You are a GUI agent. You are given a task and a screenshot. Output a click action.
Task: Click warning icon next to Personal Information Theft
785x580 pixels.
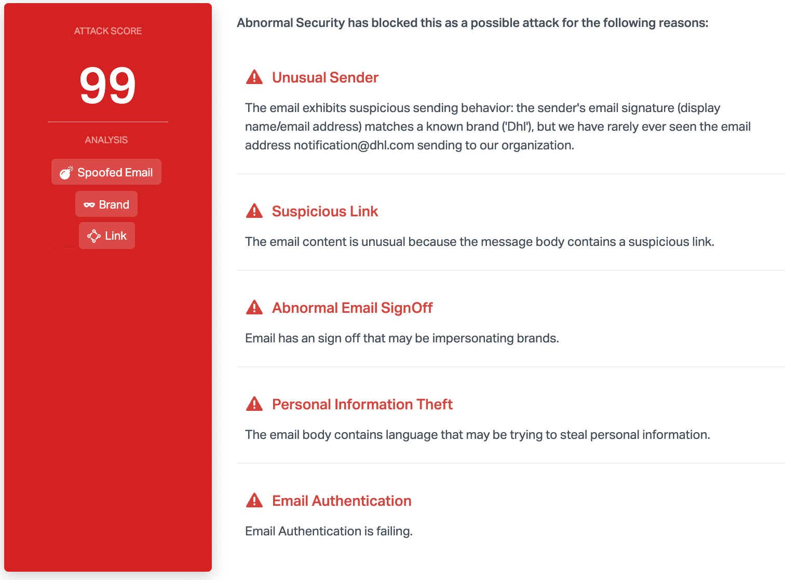[254, 404]
